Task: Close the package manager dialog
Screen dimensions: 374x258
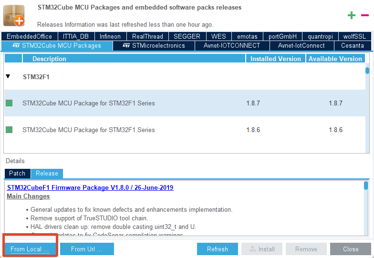Action: tap(351, 249)
